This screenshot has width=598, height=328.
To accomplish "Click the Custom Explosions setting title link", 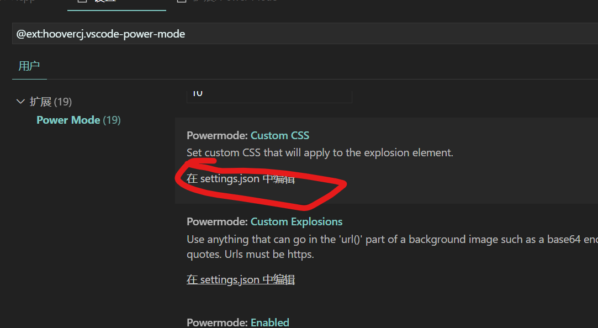I will coord(297,221).
